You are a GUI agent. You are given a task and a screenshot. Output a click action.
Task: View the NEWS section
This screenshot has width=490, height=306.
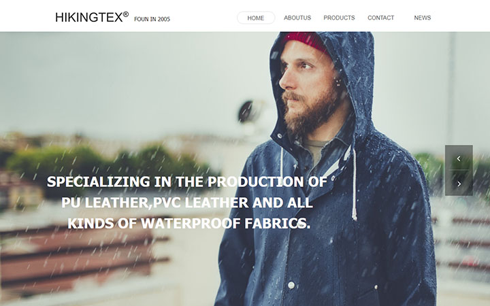pos(422,18)
